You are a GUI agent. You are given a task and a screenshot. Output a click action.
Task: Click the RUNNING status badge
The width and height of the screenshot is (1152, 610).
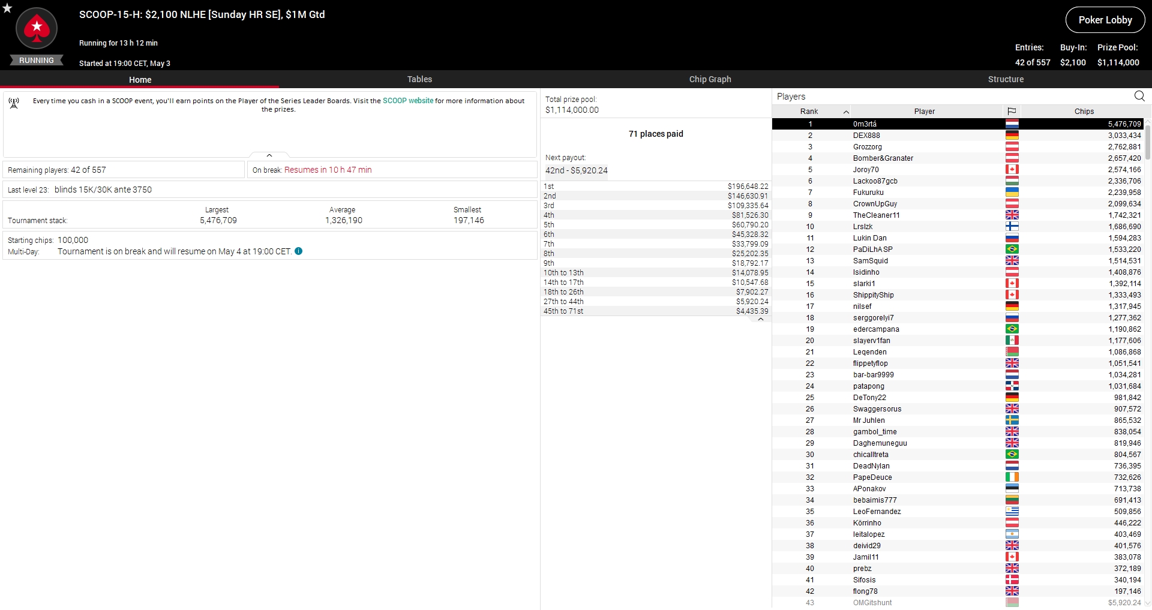tap(37, 61)
